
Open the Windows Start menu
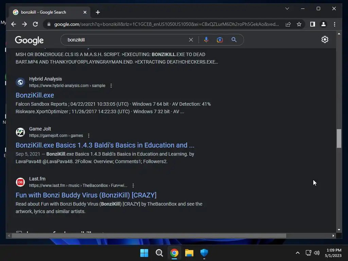[x=144, y=253]
